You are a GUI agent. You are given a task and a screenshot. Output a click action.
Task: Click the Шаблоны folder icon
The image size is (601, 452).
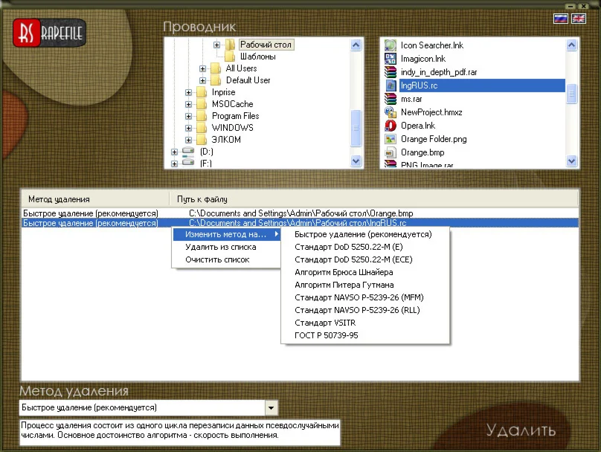point(230,56)
